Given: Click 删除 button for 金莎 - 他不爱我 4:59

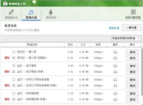Looking at the screenshot, I should tap(132, 66).
